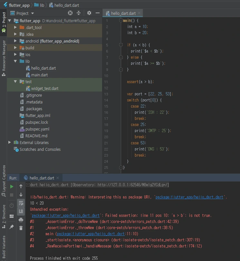Viewport: 240px width, 261px height.
Task: Toggle scroll to end of console
Action: (x=21, y=211)
